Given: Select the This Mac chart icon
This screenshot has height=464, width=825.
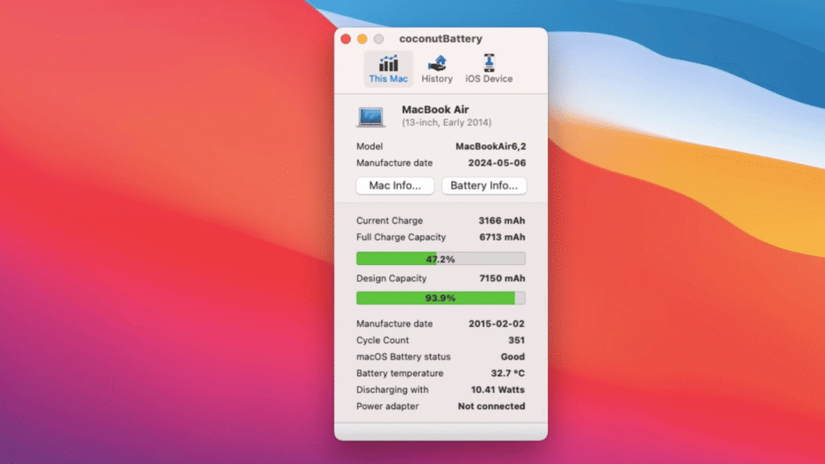Looking at the screenshot, I should point(388,64).
